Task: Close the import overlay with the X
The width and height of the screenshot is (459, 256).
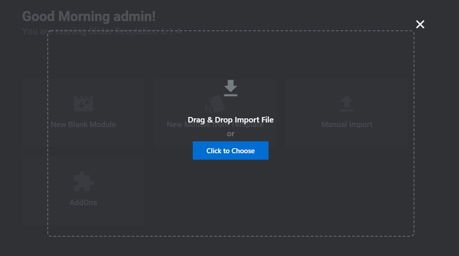Action: point(420,24)
